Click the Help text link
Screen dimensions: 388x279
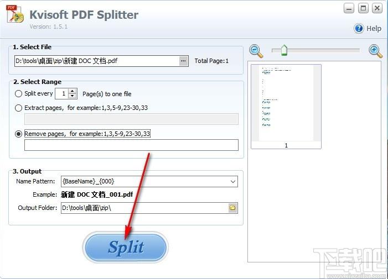374,29
